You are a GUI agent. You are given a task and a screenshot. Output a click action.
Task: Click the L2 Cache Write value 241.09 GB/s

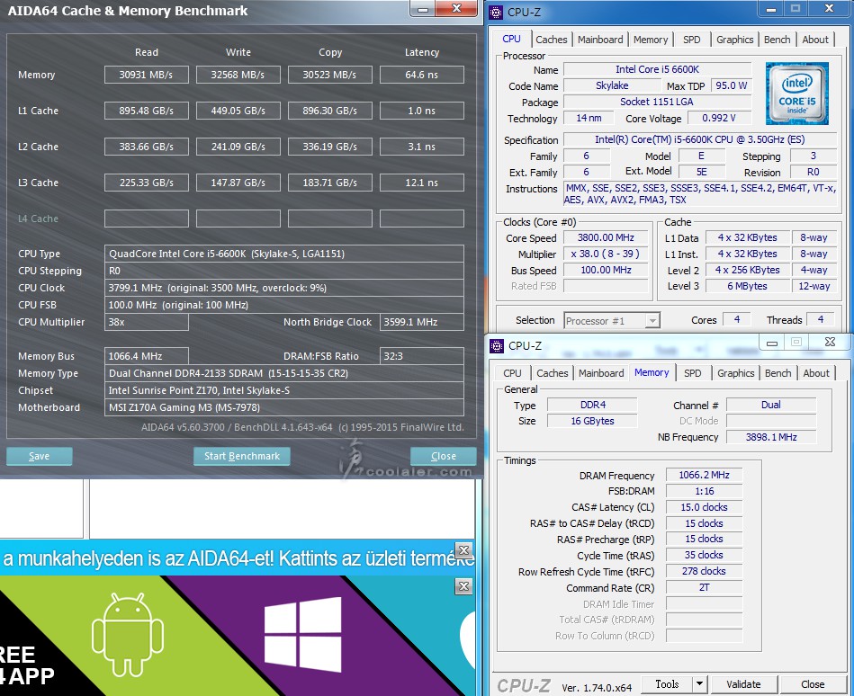click(238, 147)
